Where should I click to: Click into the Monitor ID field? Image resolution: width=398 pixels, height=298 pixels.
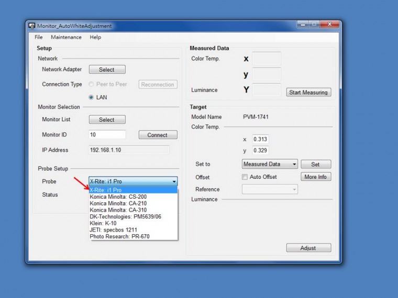[x=107, y=135]
